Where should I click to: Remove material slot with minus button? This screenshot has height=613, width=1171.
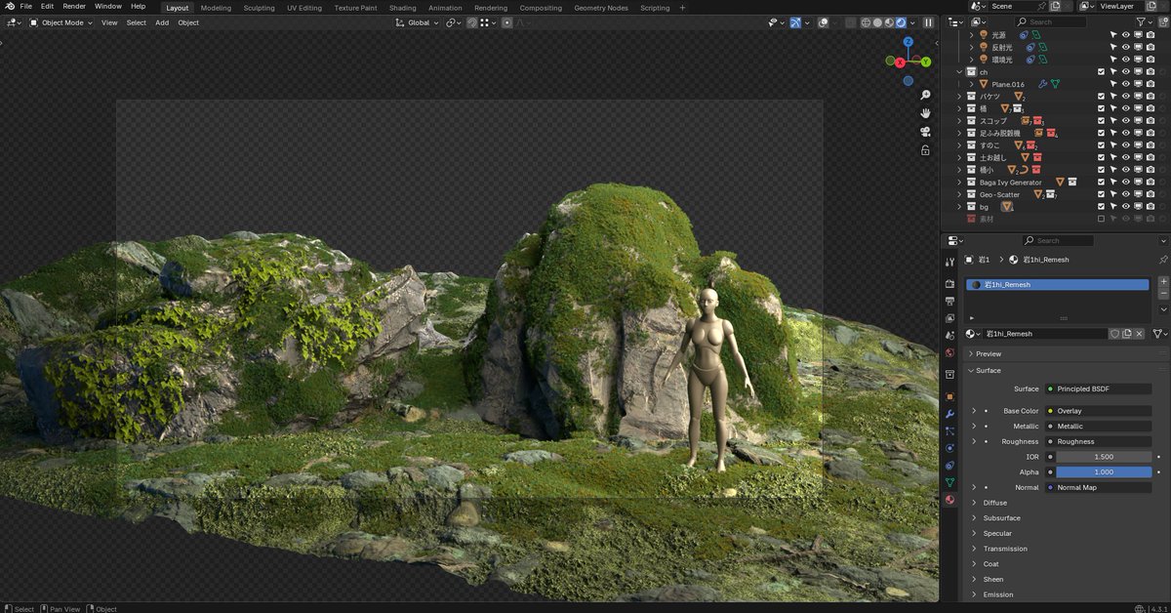pyautogui.click(x=1163, y=293)
